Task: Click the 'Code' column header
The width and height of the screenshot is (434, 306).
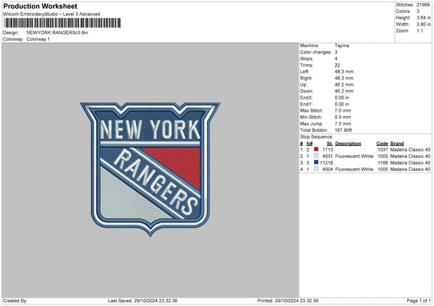Action: 382,144
